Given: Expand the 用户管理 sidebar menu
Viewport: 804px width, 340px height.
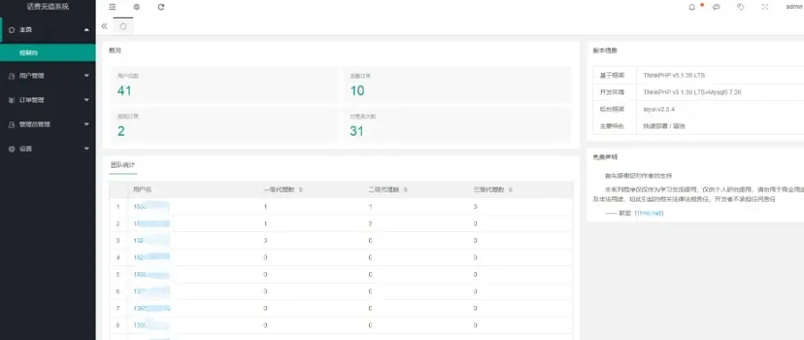Looking at the screenshot, I should coord(47,75).
